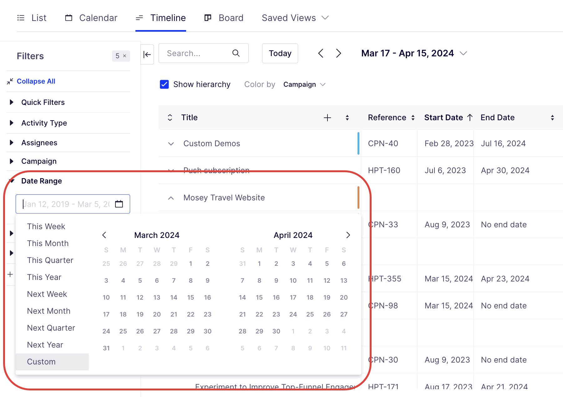Select March 31 in the March 2024 calendar
This screenshot has width=563, height=397.
point(106,348)
